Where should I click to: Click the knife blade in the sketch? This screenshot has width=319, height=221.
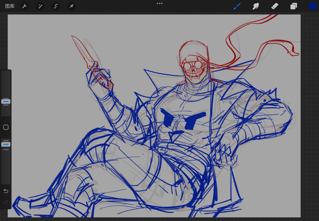[x=82, y=50]
